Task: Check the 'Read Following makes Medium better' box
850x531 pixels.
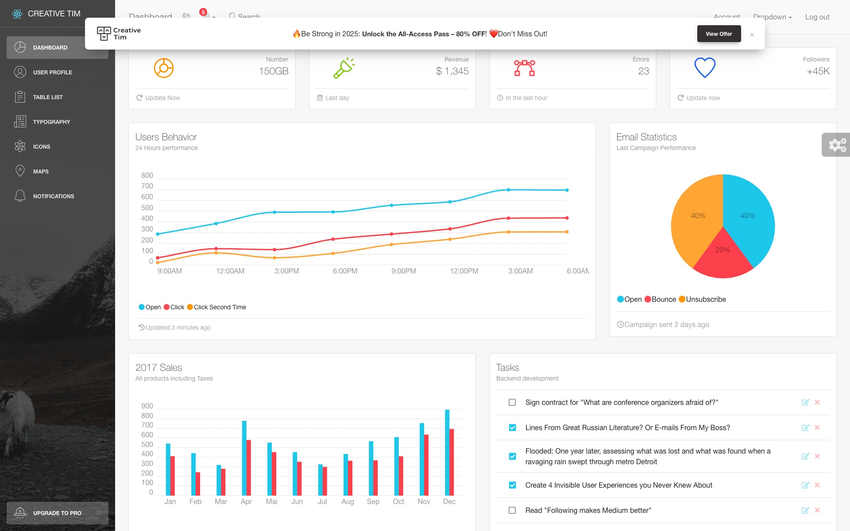Action: (x=512, y=510)
